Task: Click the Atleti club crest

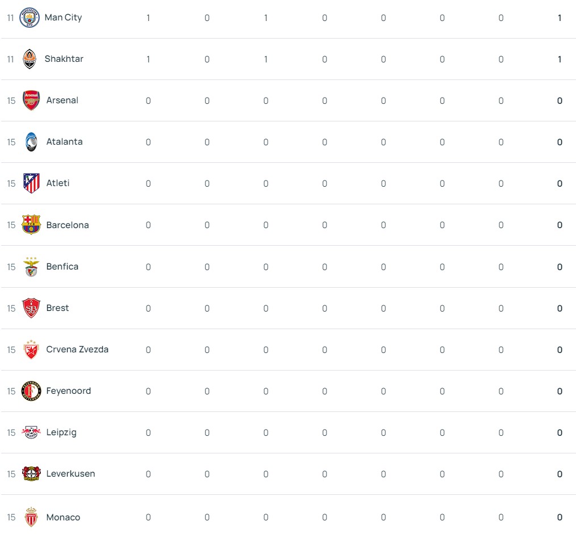Action: (x=31, y=183)
